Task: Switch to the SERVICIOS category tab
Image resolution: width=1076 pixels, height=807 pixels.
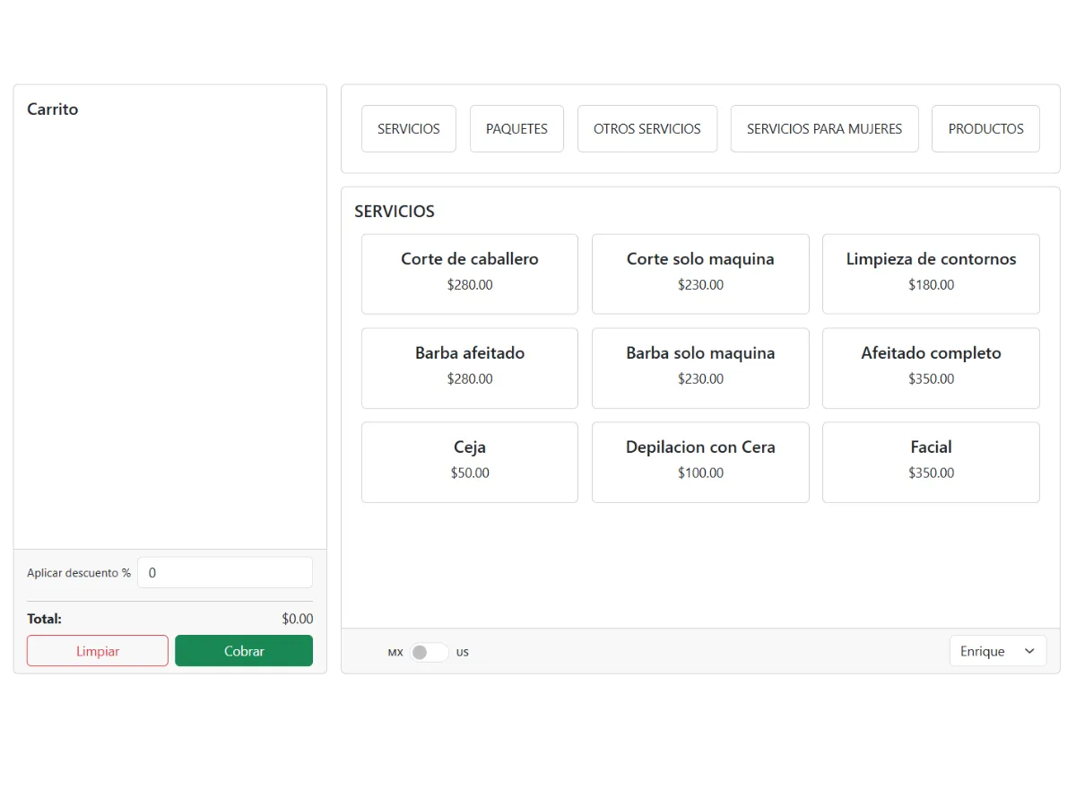Action: pyautogui.click(x=408, y=129)
